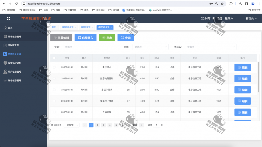The width and height of the screenshot is (262, 147).
Task: Open the 10条/页 page size dropdown
Action: tap(72, 125)
